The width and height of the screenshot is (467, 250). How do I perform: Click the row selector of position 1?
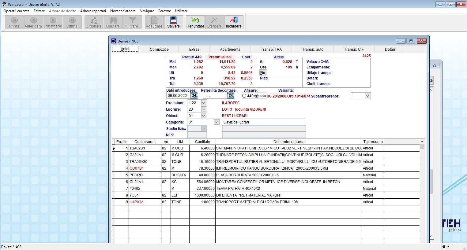pos(114,148)
